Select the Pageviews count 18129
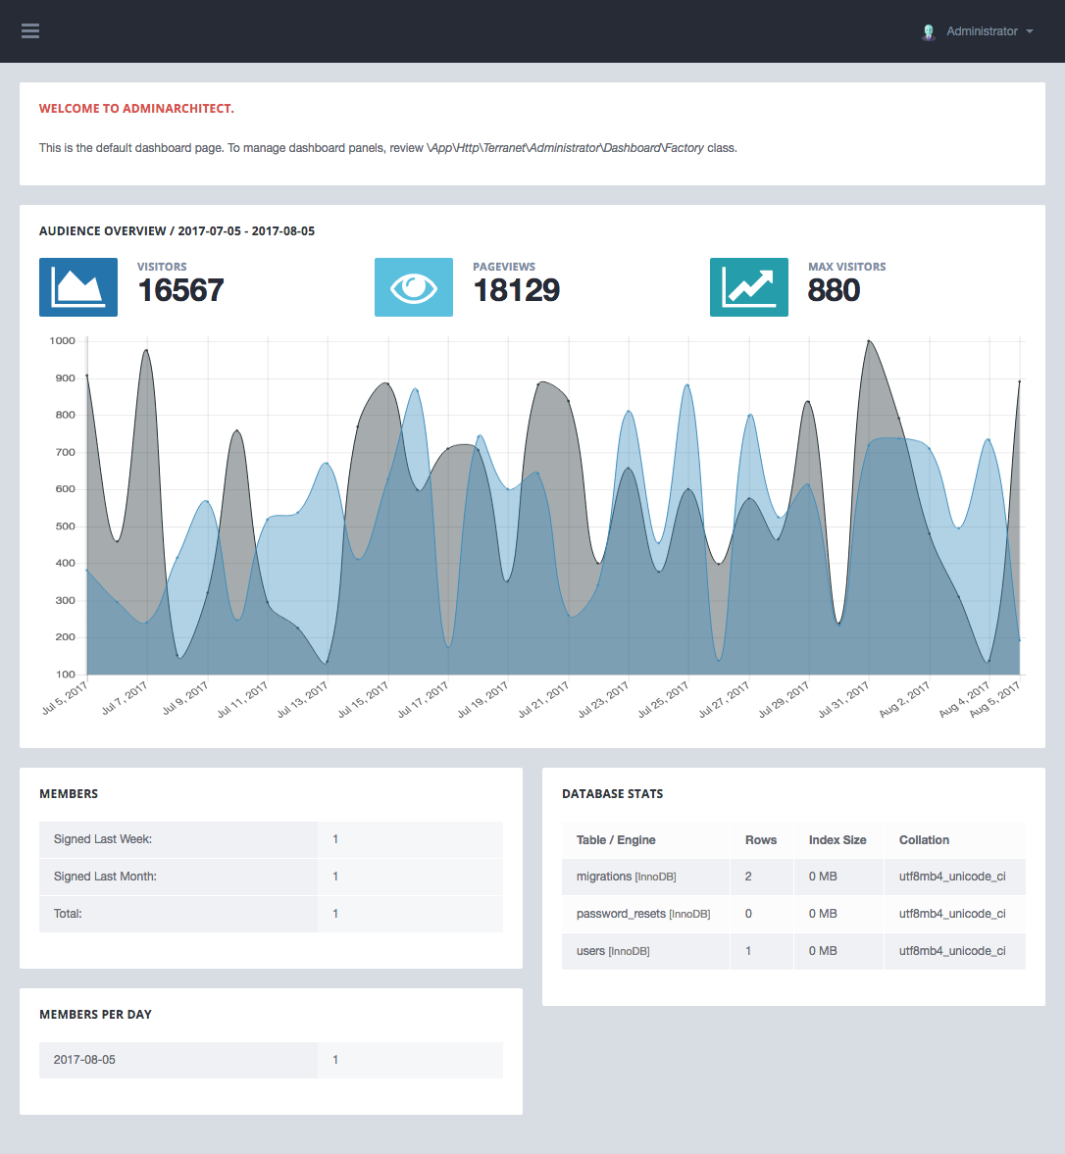Screen dimensions: 1065x1154 (517, 290)
